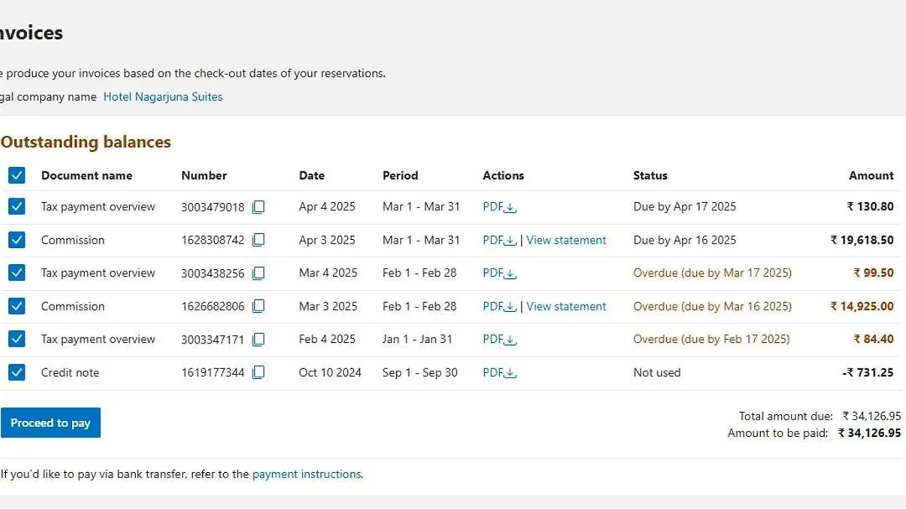Open View statement for Mar 3 commission
Screen dimensions: 906x509
(566, 307)
